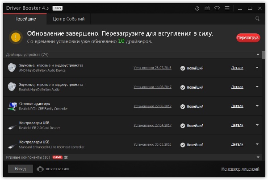
Task: Open the skin shirt icon
Action: point(217,8)
